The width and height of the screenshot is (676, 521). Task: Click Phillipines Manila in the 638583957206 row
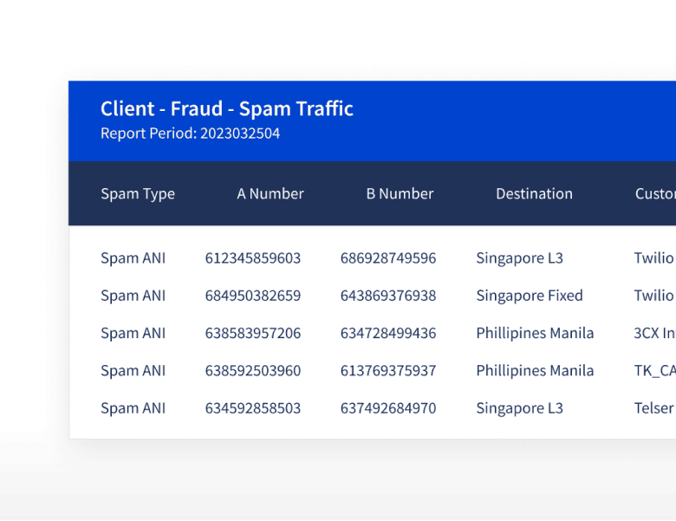[x=535, y=334]
